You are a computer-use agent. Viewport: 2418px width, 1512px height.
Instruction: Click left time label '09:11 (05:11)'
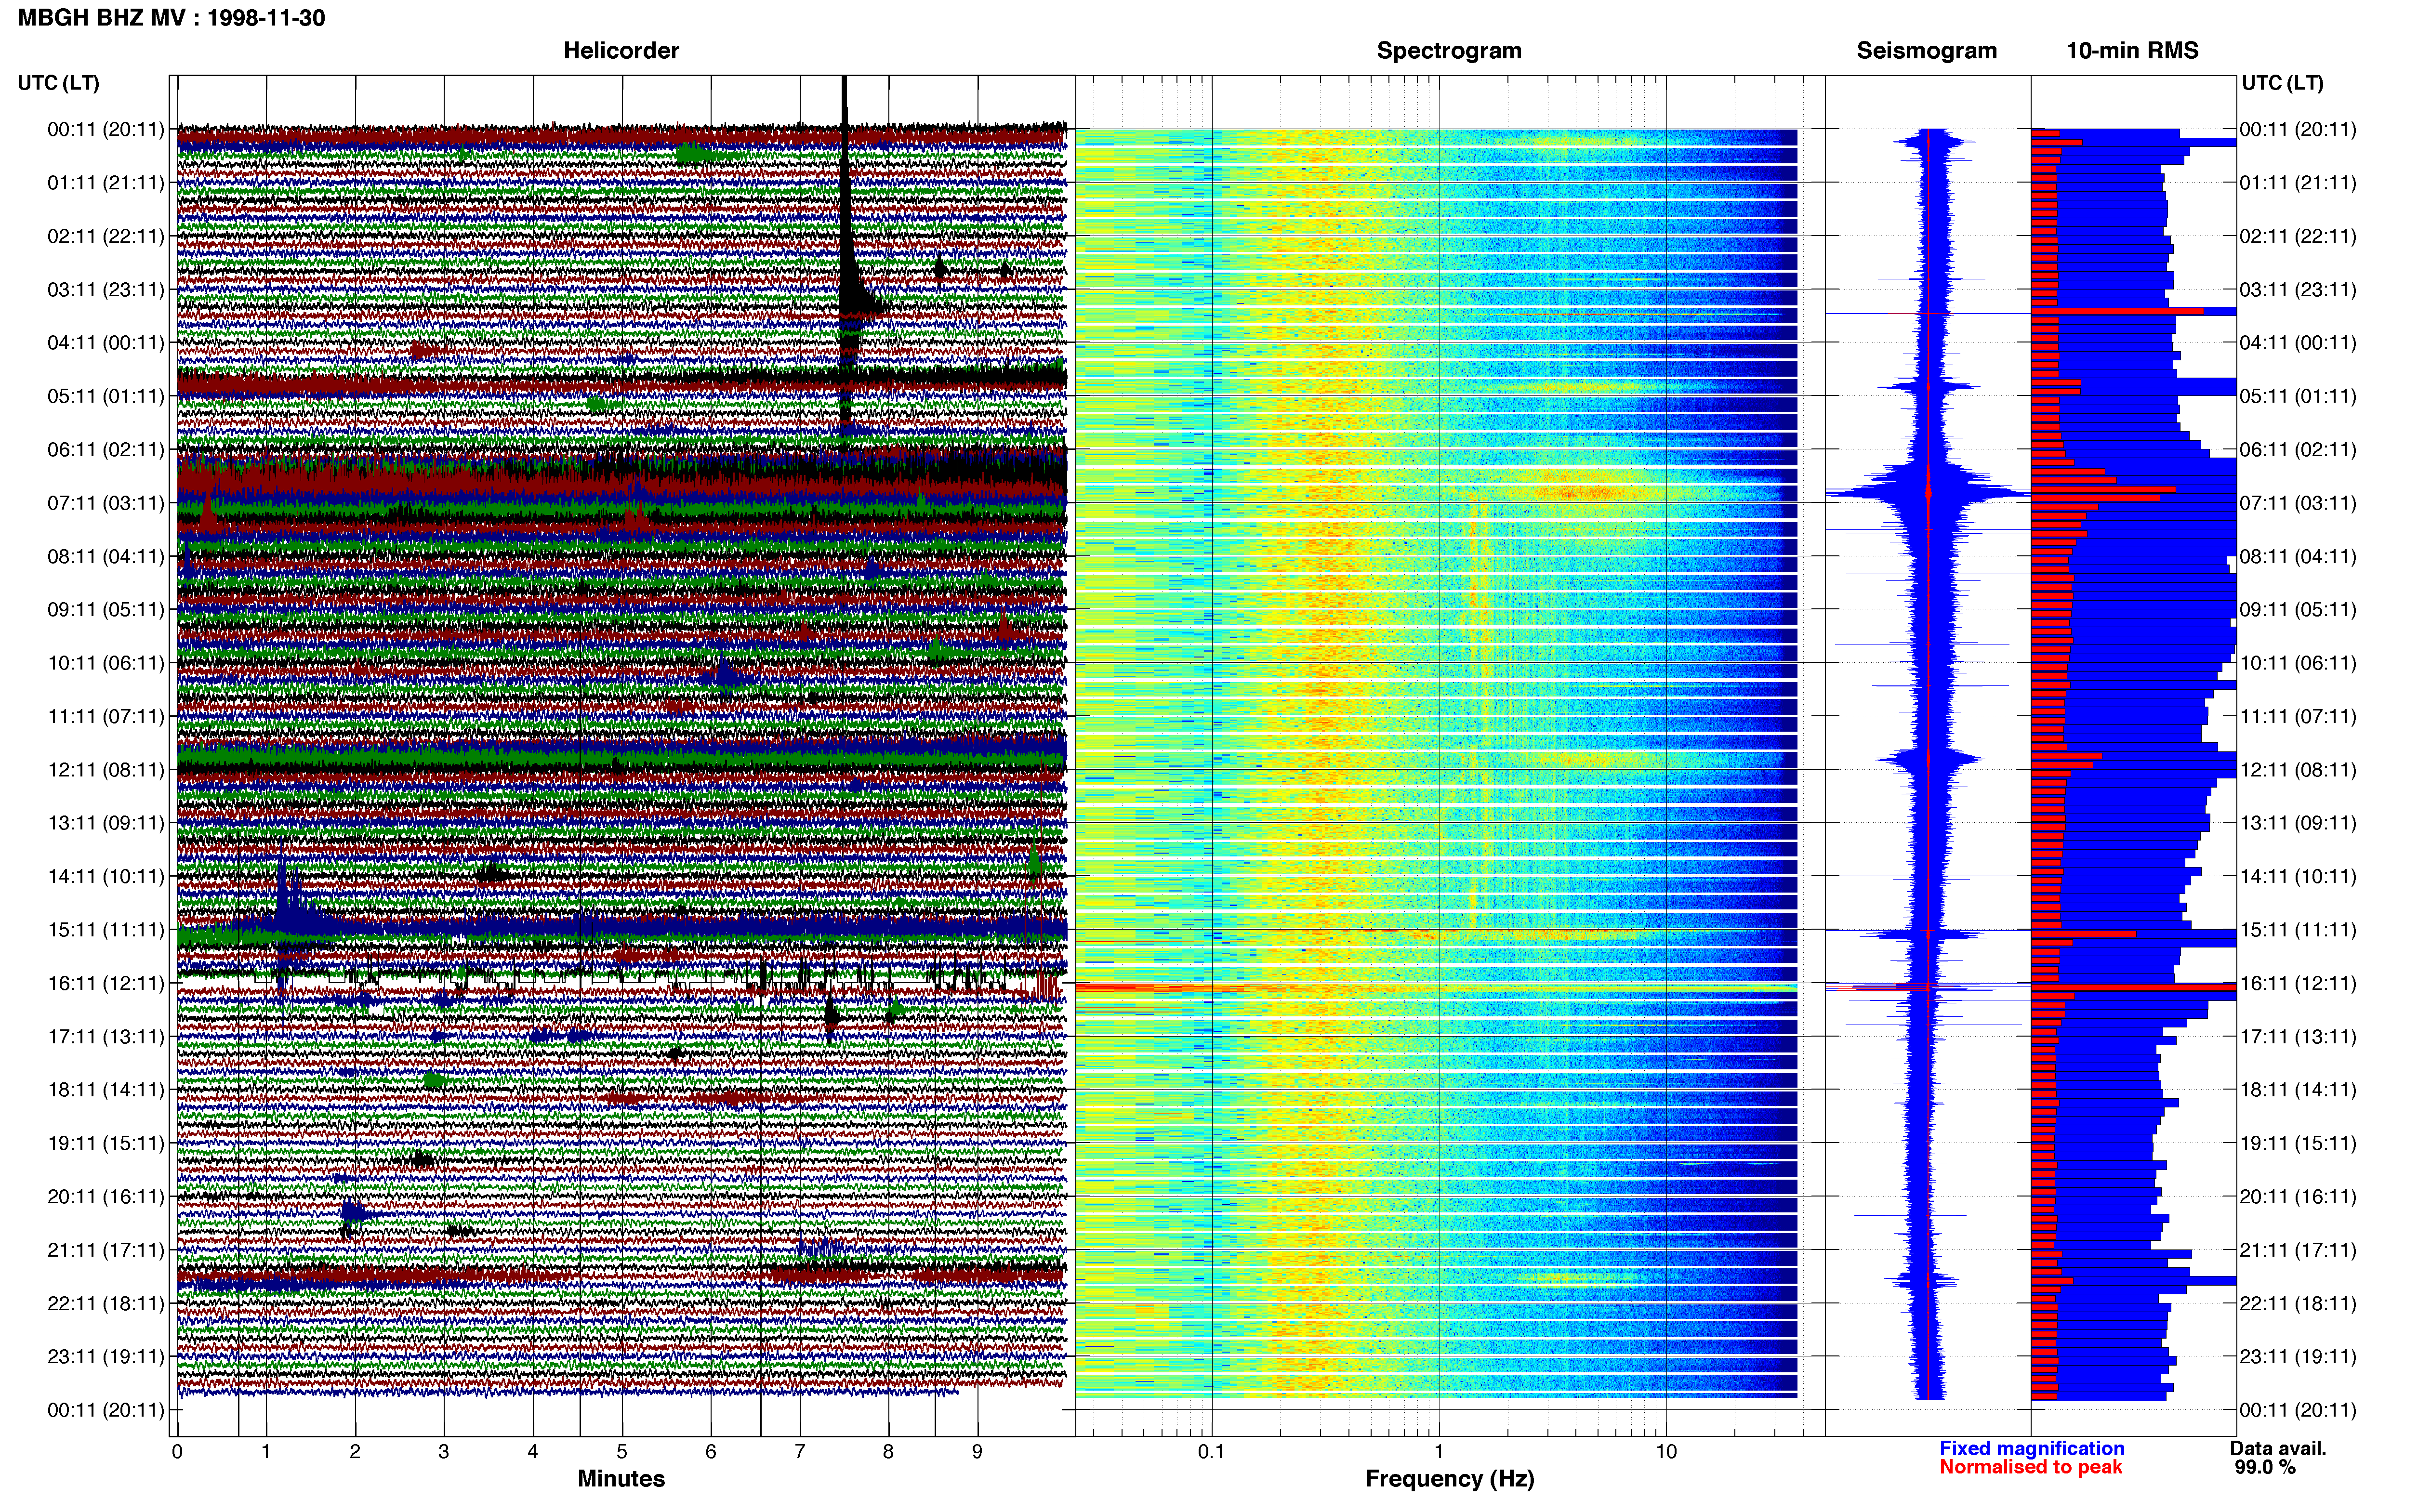click(106, 609)
